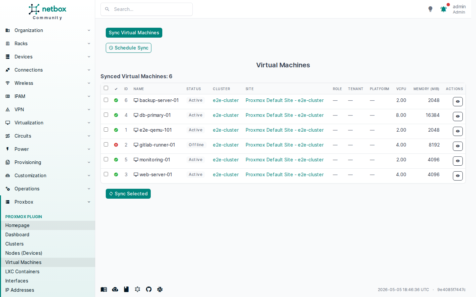Open the notifications bell icon
Screen dimensions: 476x297
[444, 9]
